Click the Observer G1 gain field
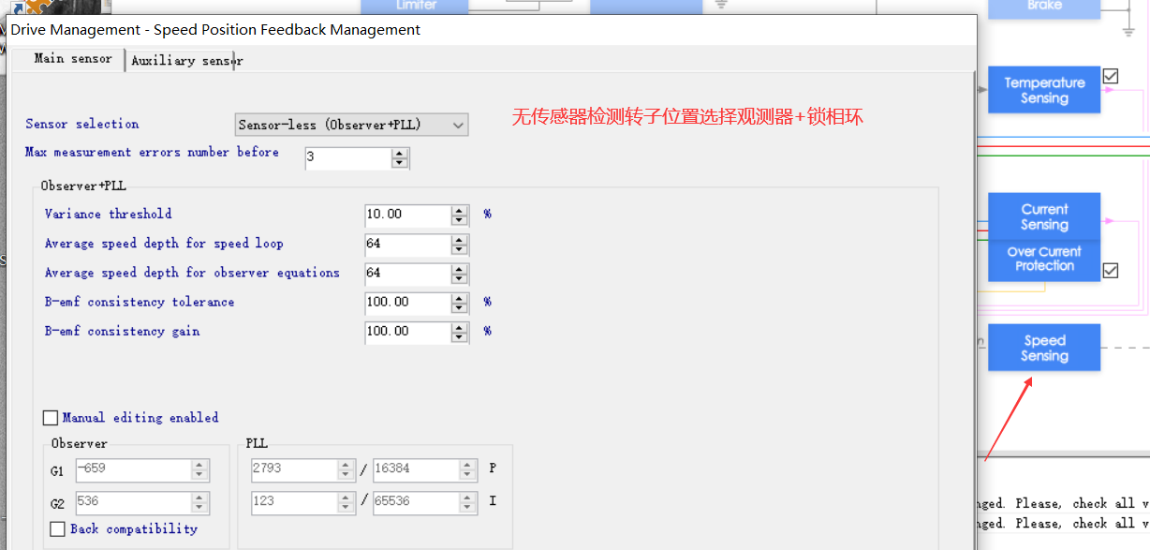Image resolution: width=1150 pixels, height=550 pixels. pos(132,469)
